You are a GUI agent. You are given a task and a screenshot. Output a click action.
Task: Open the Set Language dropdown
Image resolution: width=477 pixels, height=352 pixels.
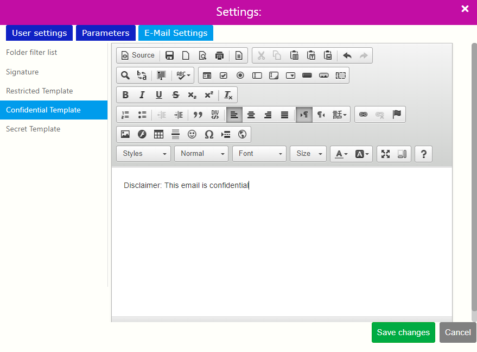pyautogui.click(x=340, y=115)
